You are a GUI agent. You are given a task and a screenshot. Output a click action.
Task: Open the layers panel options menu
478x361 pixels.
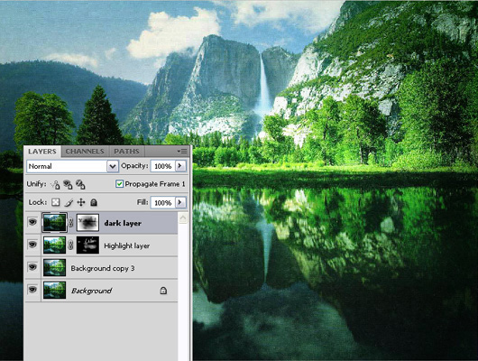182,152
